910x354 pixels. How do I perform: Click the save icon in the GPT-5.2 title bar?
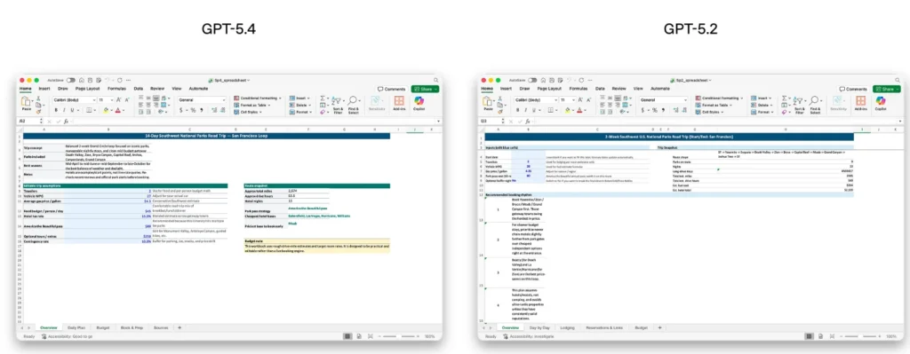click(x=551, y=80)
